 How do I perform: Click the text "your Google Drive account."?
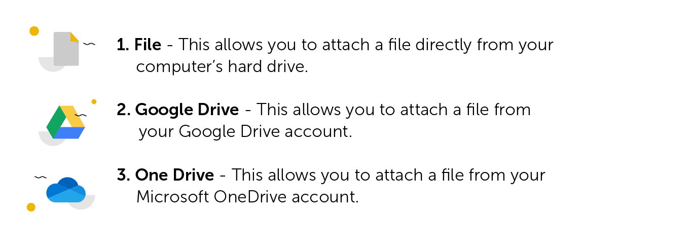(x=245, y=132)
